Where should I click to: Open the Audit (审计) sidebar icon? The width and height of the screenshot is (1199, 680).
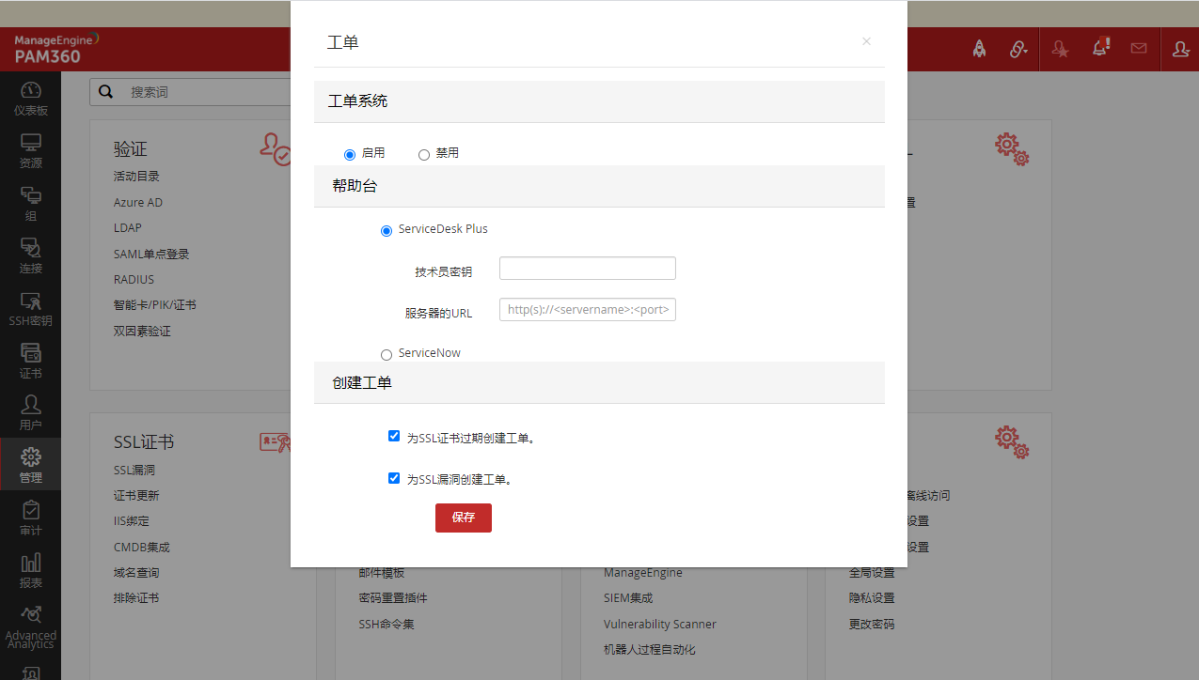tap(30, 518)
